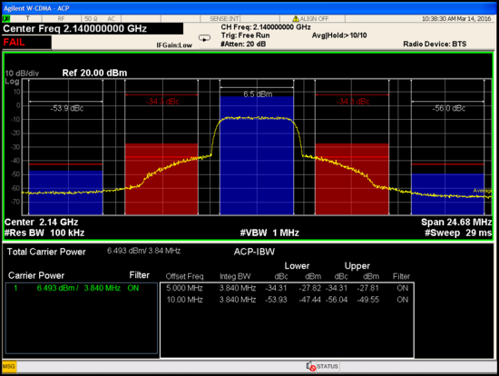Viewport: 499px width, 376px height.
Task: Click the Integ BW column header
Action: coord(235,276)
